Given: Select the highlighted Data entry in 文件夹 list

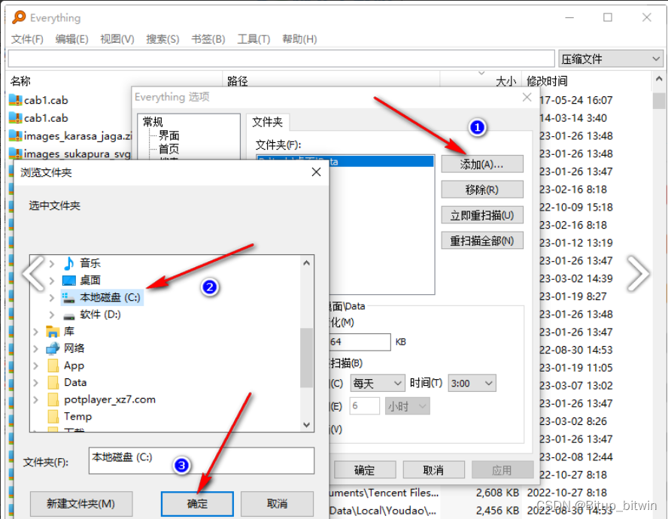Looking at the screenshot, I should coord(345,162).
